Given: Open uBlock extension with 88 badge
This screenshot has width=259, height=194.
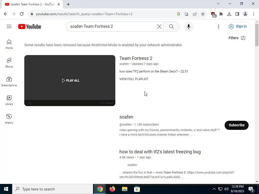Looking at the screenshot, I should coord(213,14).
